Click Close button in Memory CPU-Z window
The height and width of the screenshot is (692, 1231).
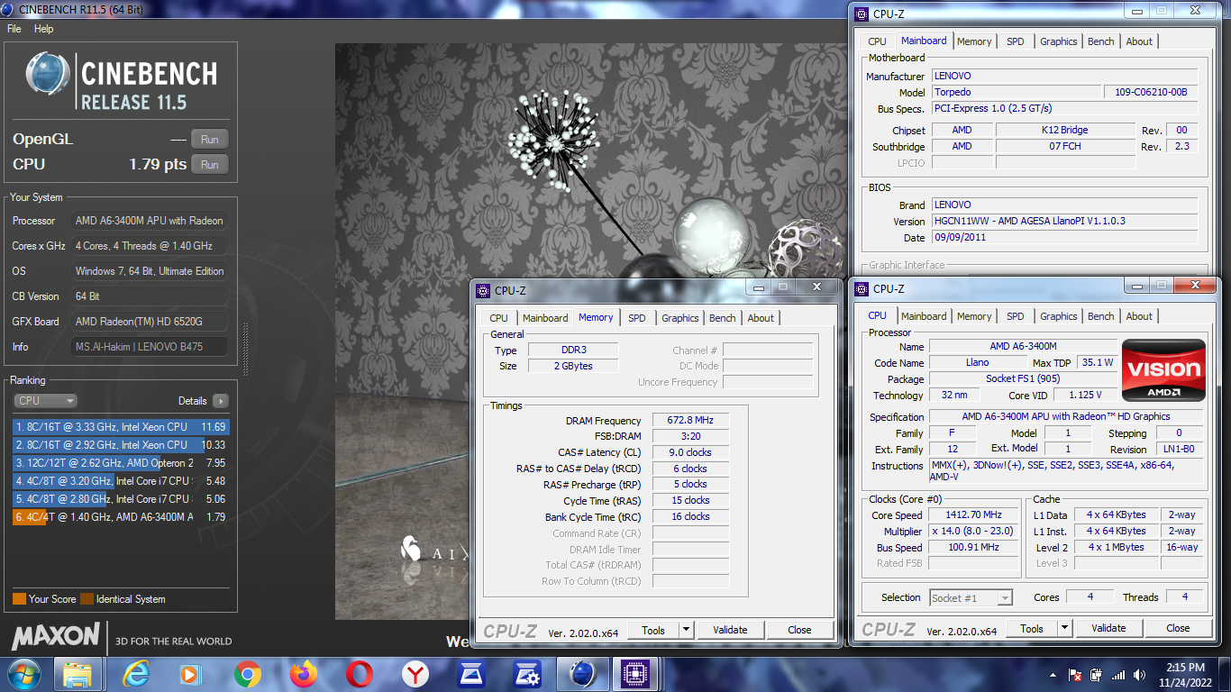(x=799, y=630)
